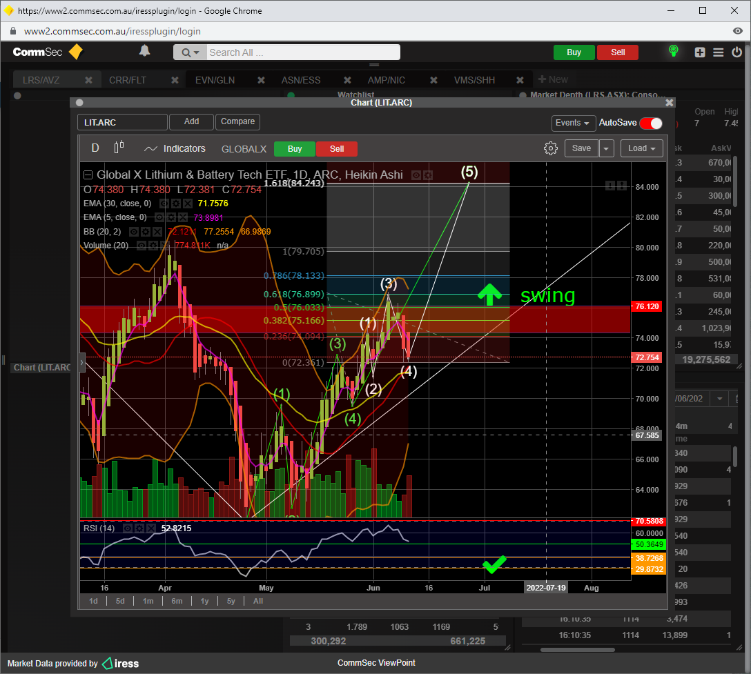Open settings for the main Heikin Ashi series

[428, 175]
